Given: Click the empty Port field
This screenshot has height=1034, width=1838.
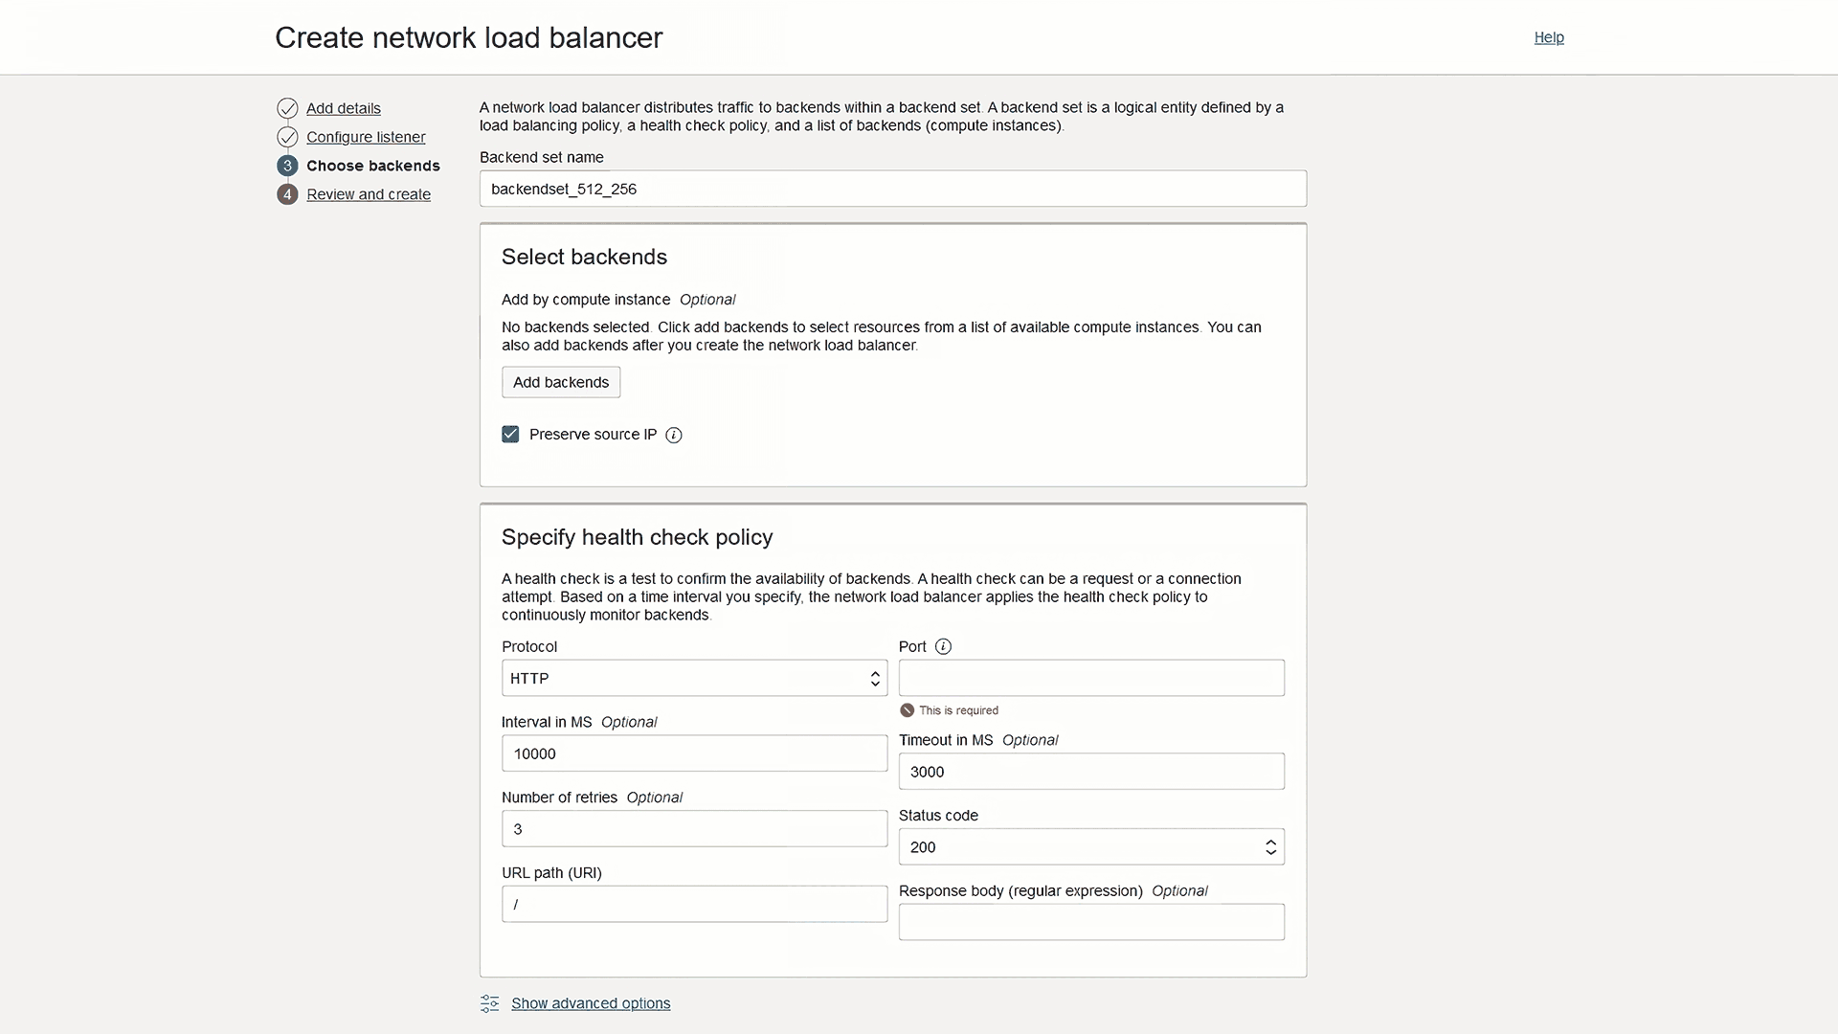Looking at the screenshot, I should point(1090,677).
